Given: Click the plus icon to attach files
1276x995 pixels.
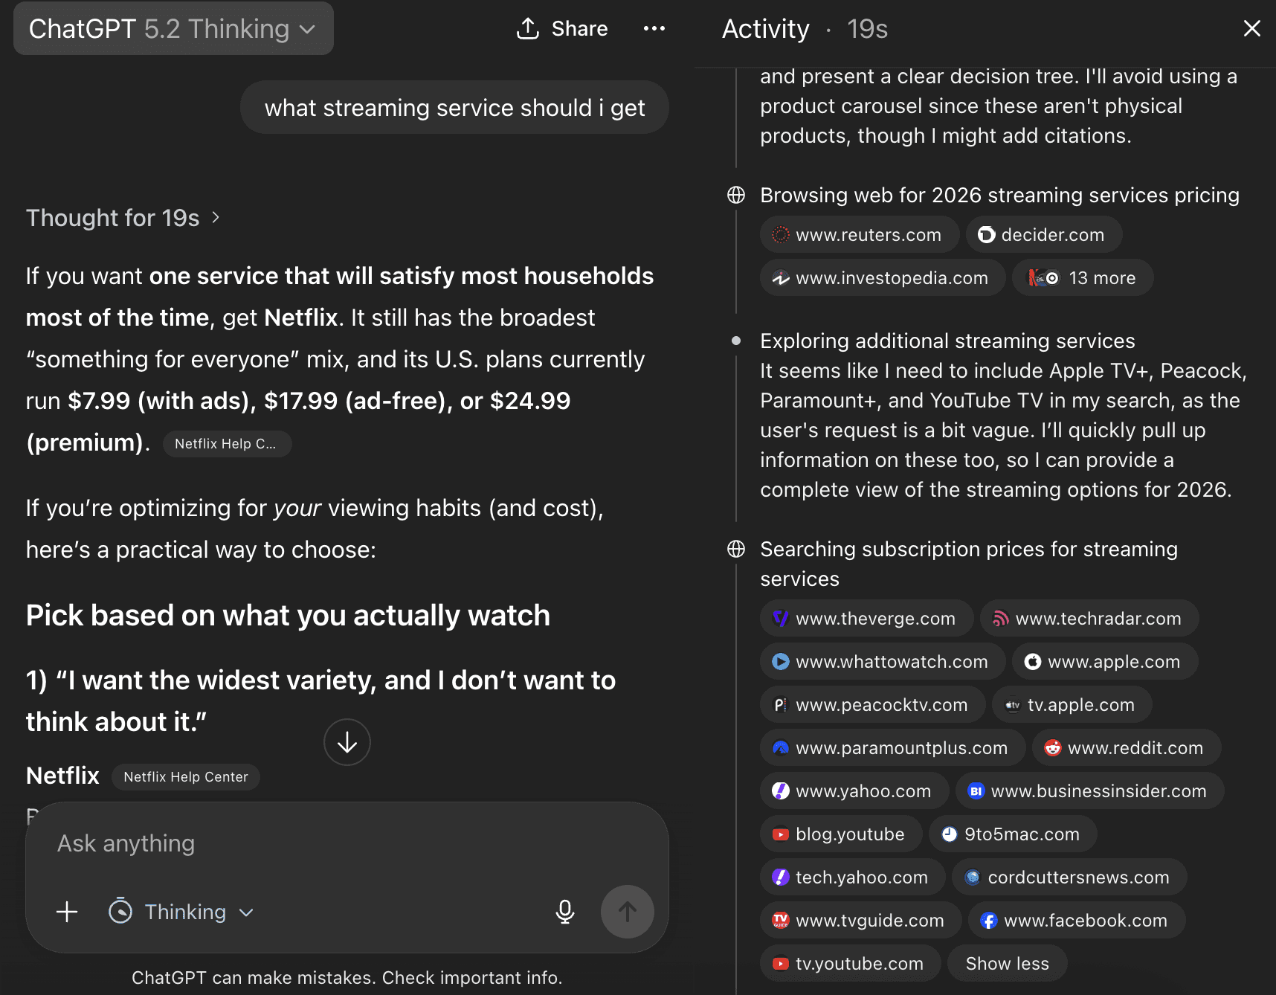Looking at the screenshot, I should 67,912.
